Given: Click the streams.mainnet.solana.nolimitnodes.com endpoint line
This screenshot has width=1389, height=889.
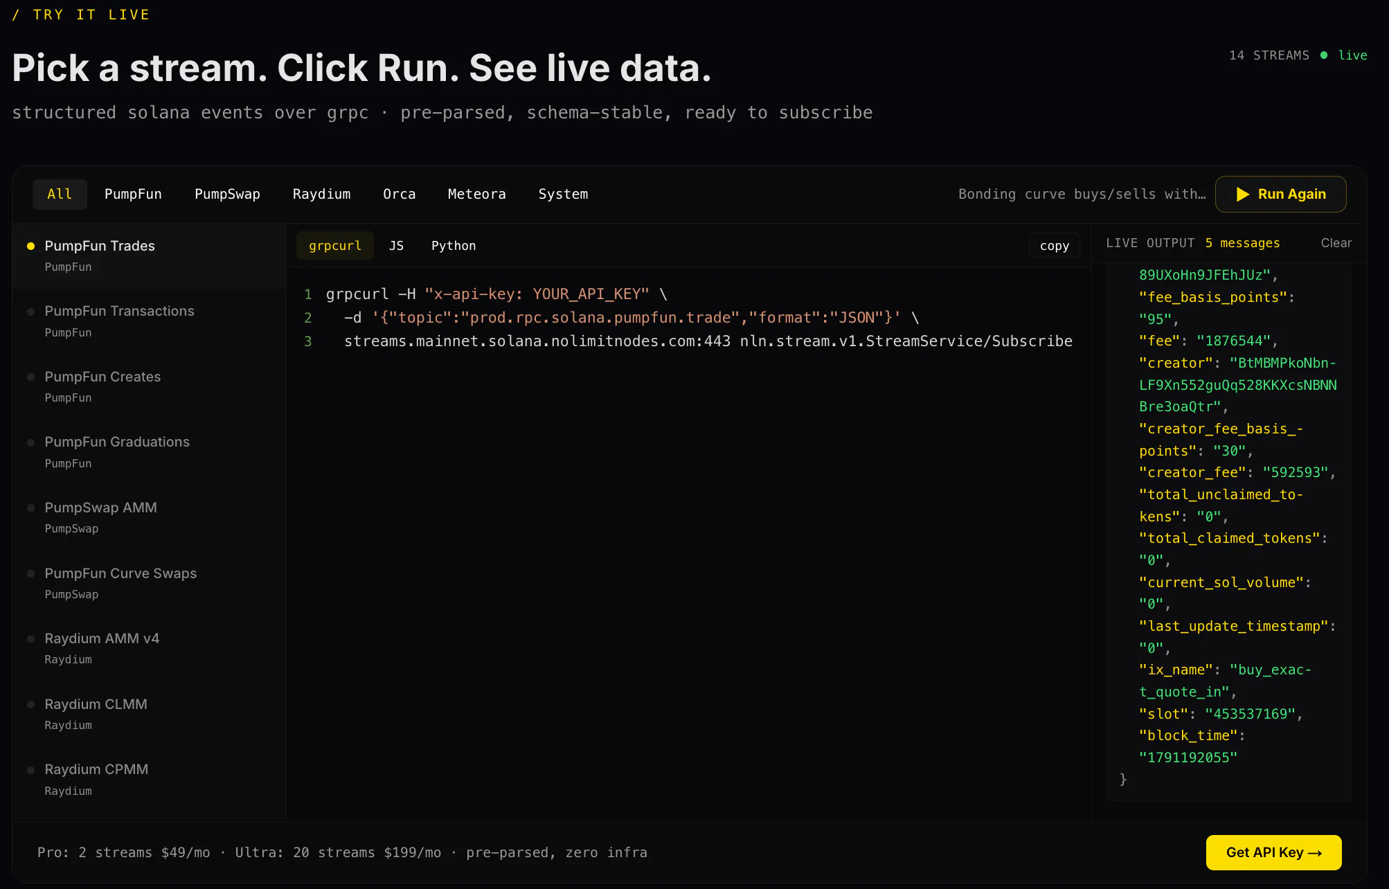Looking at the screenshot, I should pyautogui.click(x=708, y=341).
